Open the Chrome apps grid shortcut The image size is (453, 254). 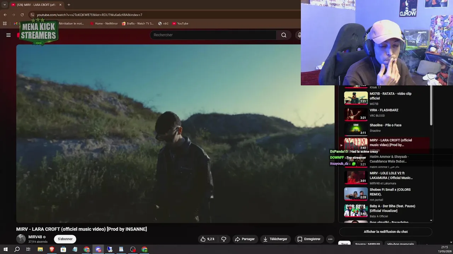[x=5, y=24]
